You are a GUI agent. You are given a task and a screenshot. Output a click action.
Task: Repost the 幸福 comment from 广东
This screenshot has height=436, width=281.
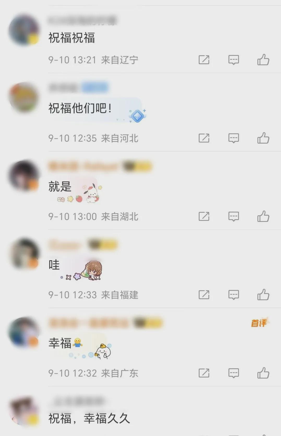[x=204, y=373]
